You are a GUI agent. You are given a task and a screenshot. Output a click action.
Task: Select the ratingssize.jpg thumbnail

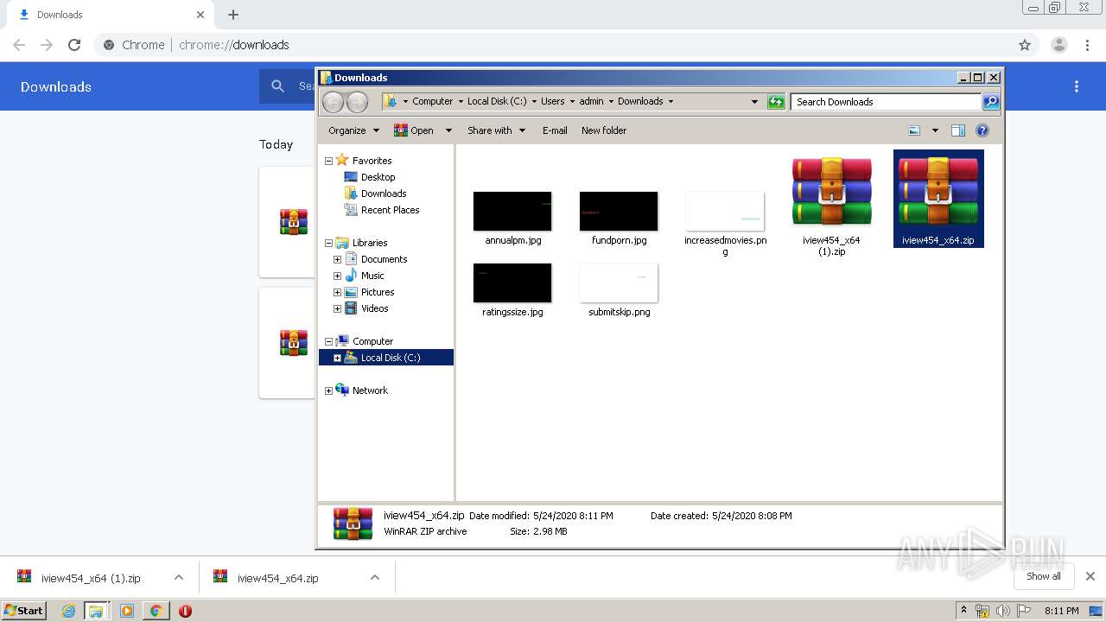pos(512,282)
